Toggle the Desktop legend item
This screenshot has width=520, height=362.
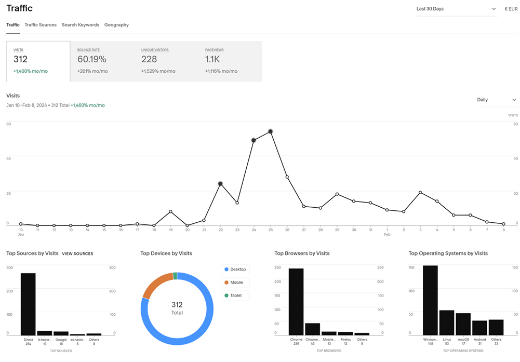pos(235,269)
